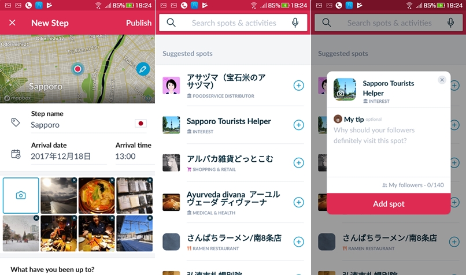The width and height of the screenshot is (466, 275).
Task: Tap the blue pencil edit icon on map
Action: [143, 69]
